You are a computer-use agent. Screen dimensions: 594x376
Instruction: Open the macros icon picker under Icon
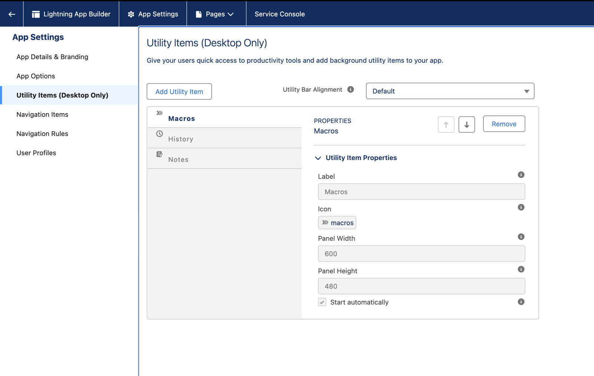click(x=337, y=222)
